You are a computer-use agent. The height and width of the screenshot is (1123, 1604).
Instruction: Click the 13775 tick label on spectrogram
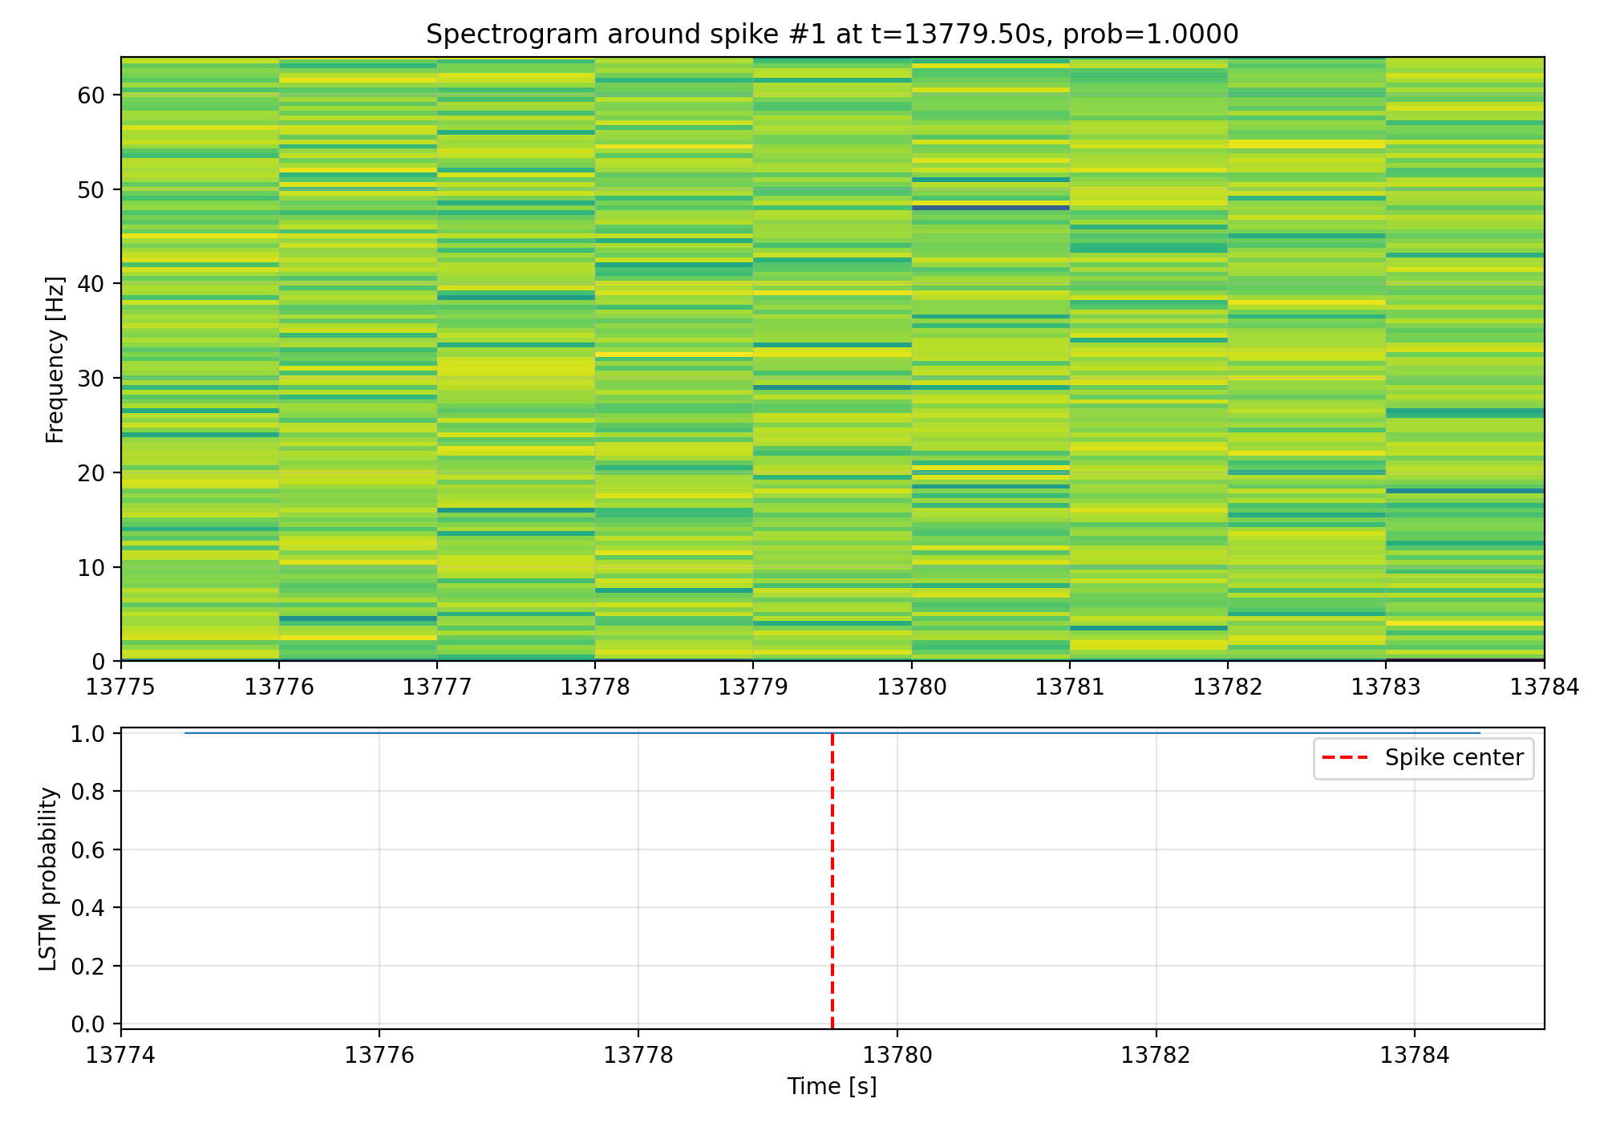(x=121, y=687)
